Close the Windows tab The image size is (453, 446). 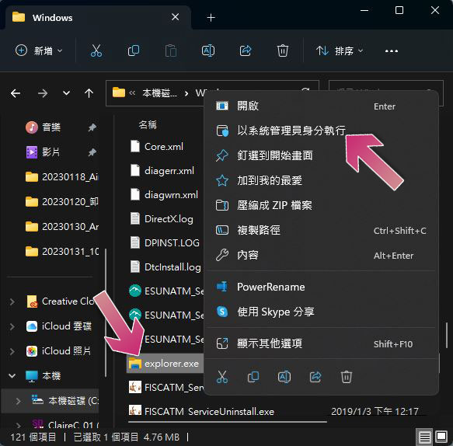tap(175, 17)
